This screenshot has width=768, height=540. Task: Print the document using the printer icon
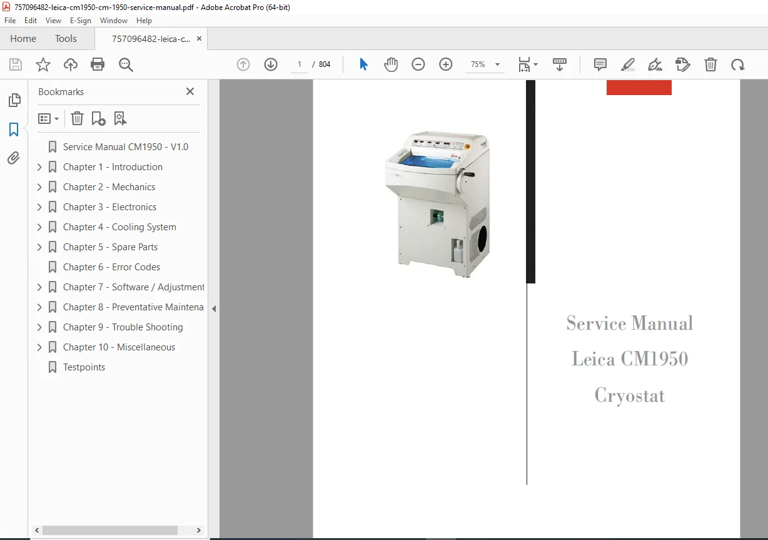(x=98, y=64)
